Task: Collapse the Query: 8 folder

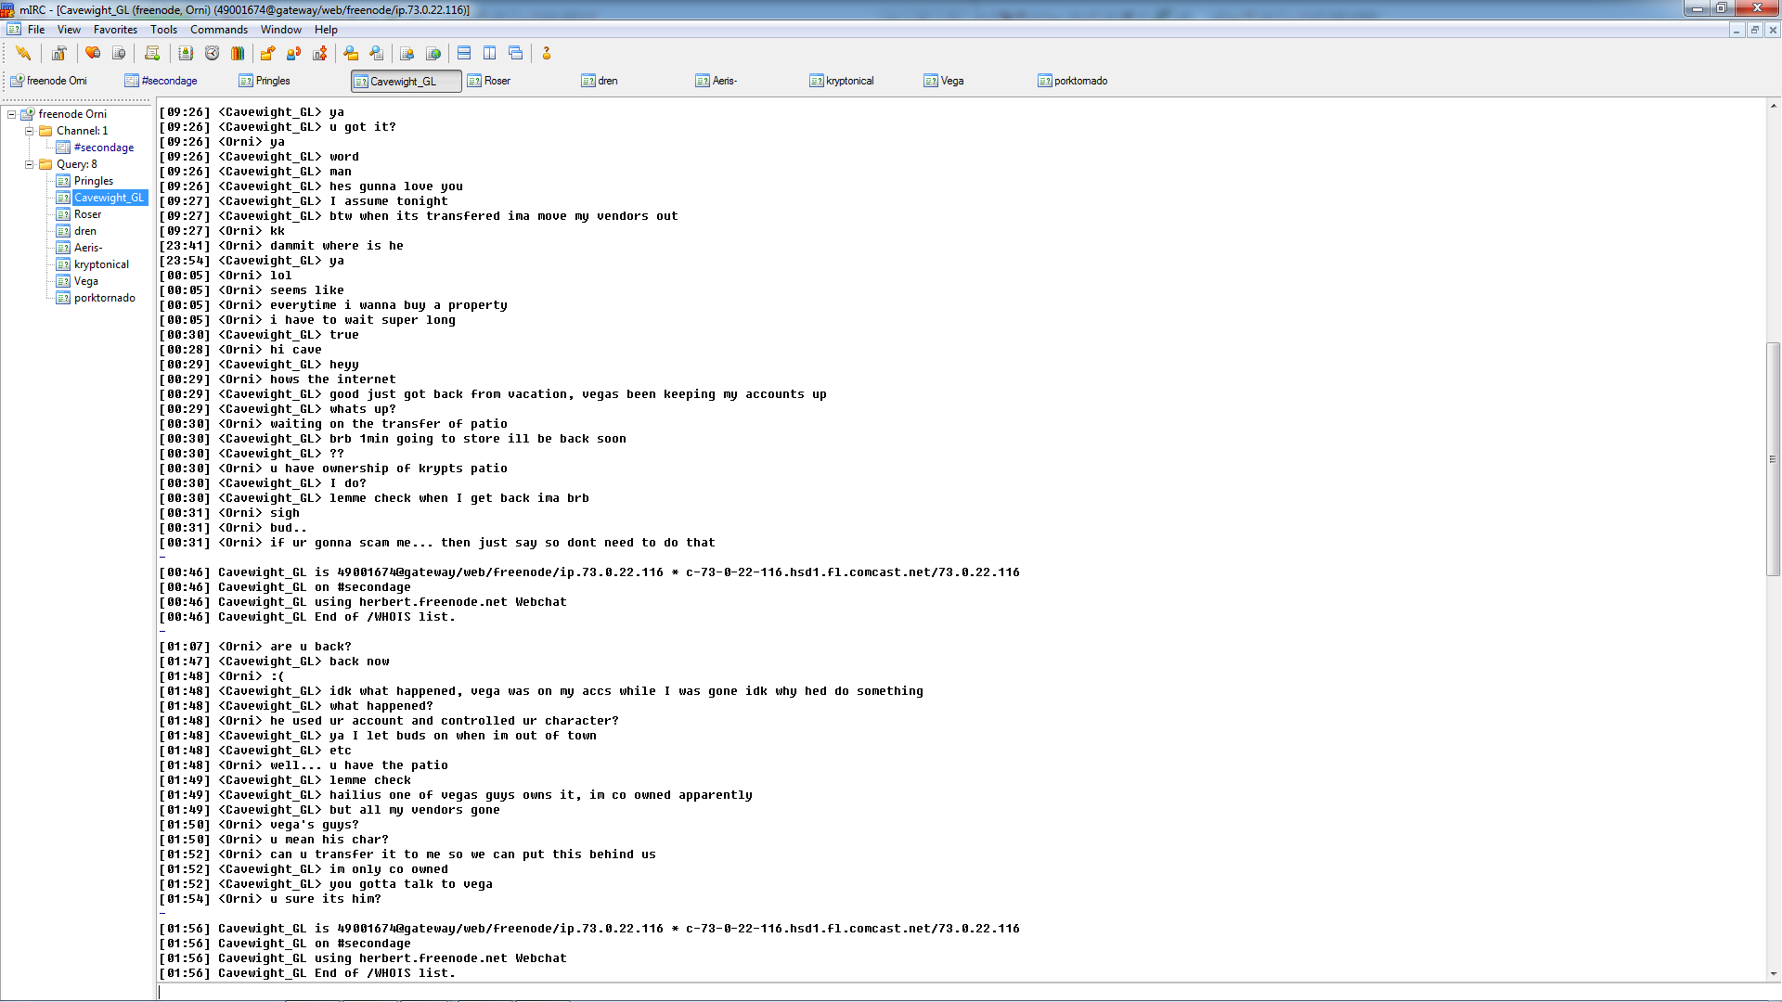Action: point(29,164)
